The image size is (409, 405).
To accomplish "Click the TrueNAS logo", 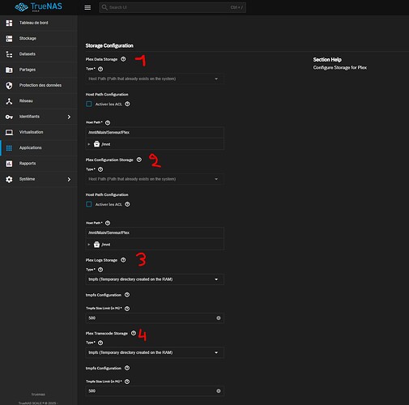I will tap(38, 7).
